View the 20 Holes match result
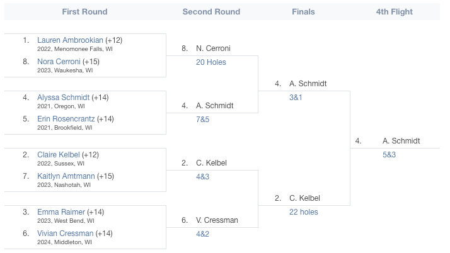This screenshot has height=253, width=450. pos(211,62)
